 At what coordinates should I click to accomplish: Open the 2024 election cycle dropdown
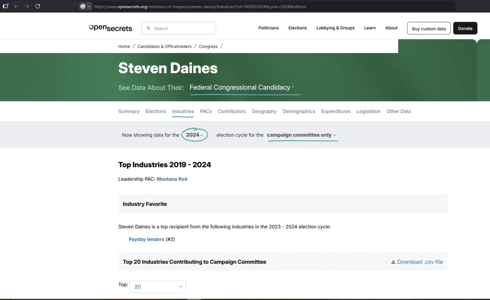pyautogui.click(x=195, y=135)
